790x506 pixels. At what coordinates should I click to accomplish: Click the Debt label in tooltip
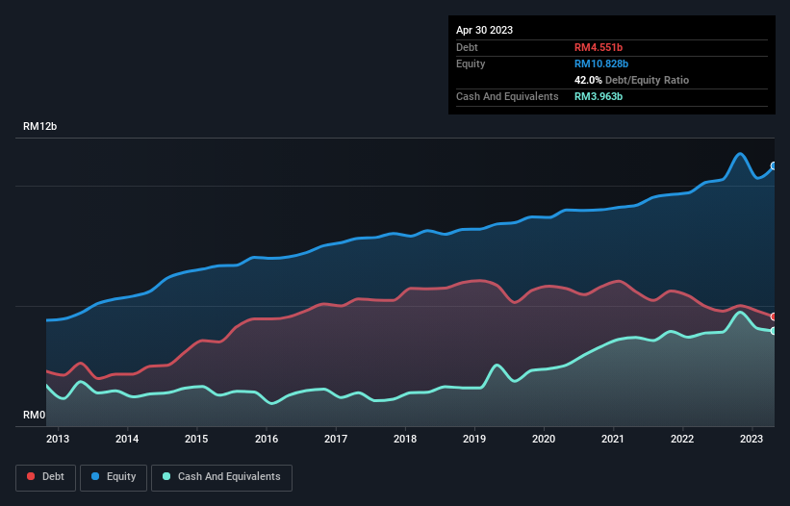[x=467, y=47]
